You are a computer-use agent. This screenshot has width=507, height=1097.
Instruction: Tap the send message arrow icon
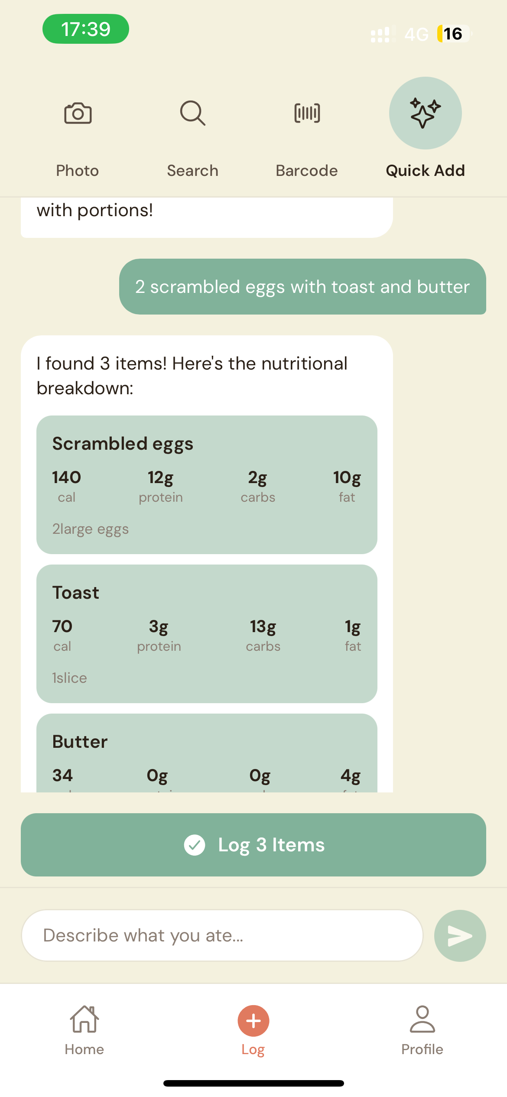(x=460, y=935)
